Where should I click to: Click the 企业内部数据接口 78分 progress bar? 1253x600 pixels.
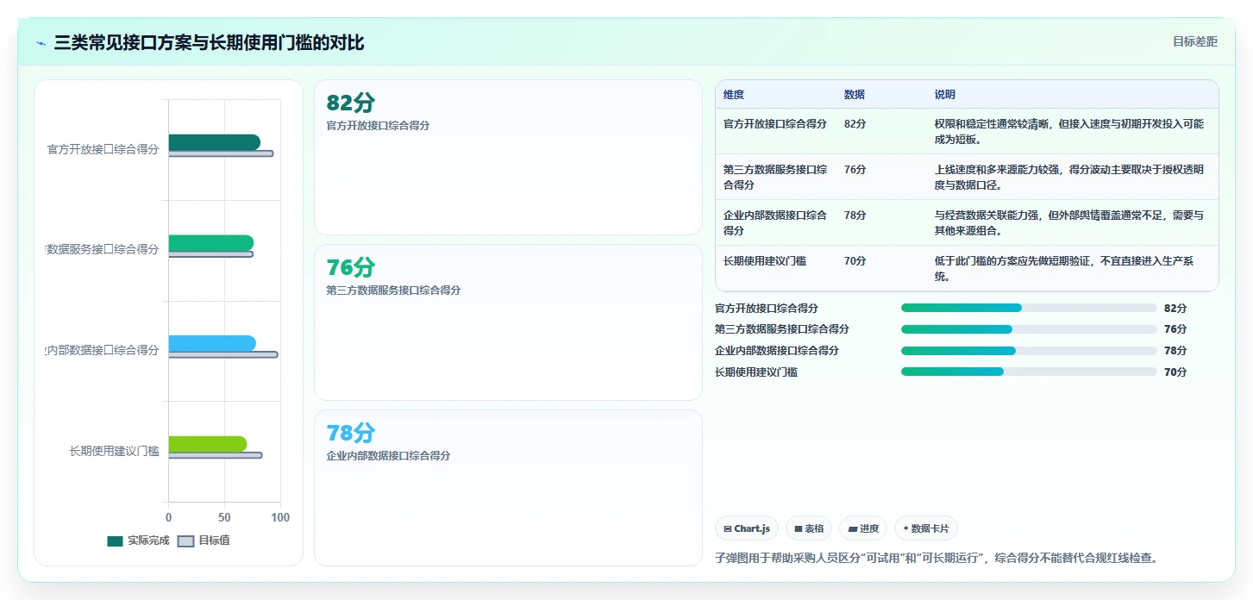pos(1029,351)
